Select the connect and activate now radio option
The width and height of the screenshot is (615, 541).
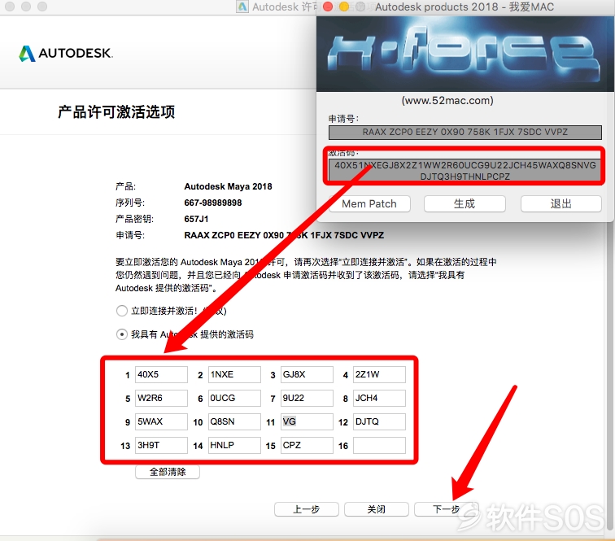click(121, 311)
